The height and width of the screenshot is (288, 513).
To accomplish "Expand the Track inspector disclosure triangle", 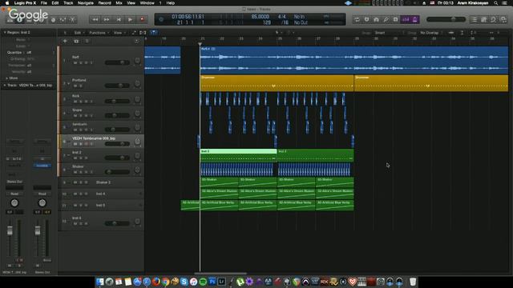I will (5, 86).
